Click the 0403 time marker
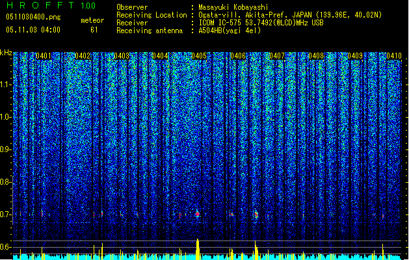Viewport: 409px width, 260px height. coord(122,56)
